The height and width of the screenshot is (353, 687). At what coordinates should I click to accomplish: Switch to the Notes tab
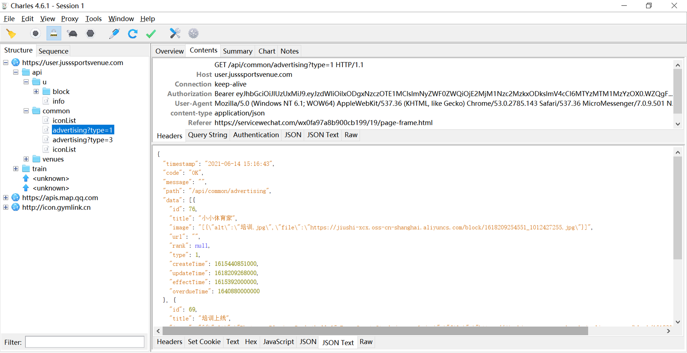point(290,51)
